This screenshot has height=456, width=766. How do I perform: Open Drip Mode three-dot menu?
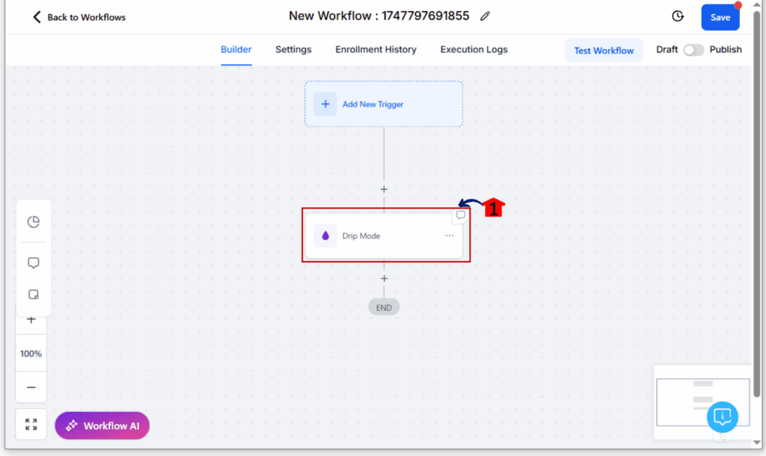(x=450, y=235)
